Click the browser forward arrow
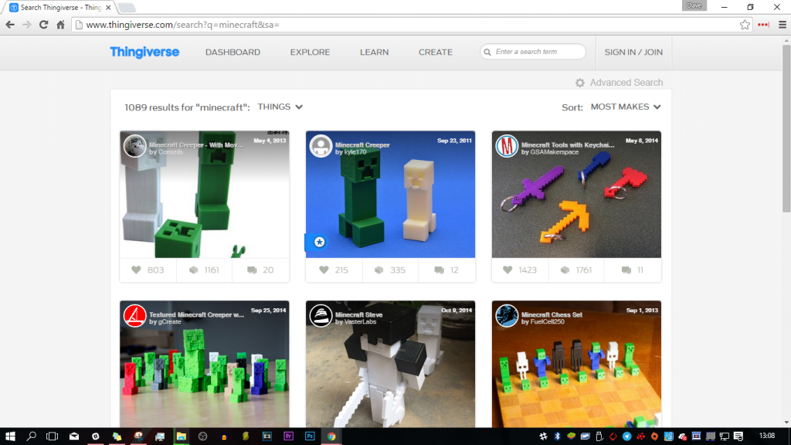The height and width of the screenshot is (445, 791). click(27, 25)
